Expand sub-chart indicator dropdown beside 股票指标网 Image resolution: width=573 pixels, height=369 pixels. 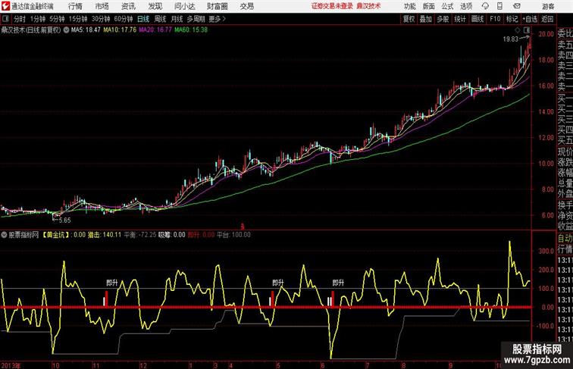4,235
